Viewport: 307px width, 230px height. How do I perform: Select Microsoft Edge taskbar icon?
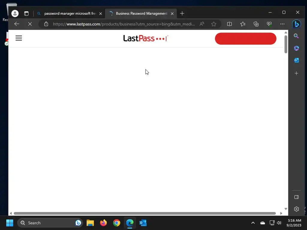pos(130,223)
